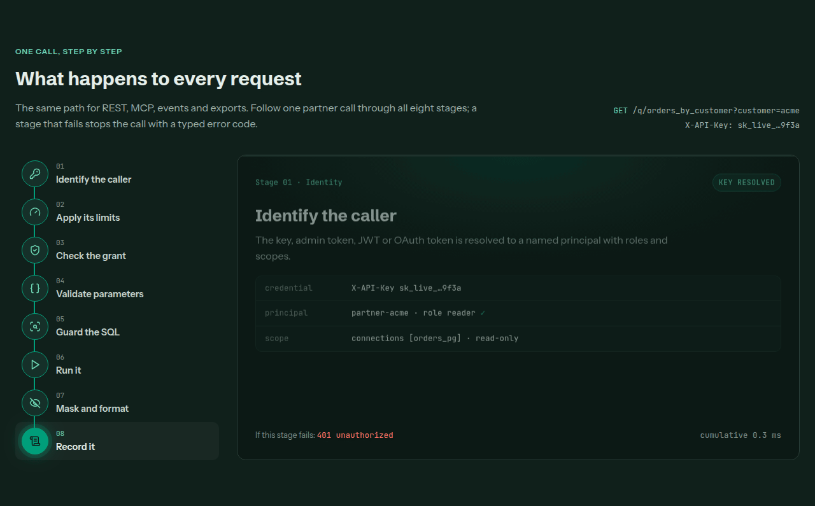Screen dimensions: 815x506
Task: Select the Record it stage label
Action: (x=75, y=447)
